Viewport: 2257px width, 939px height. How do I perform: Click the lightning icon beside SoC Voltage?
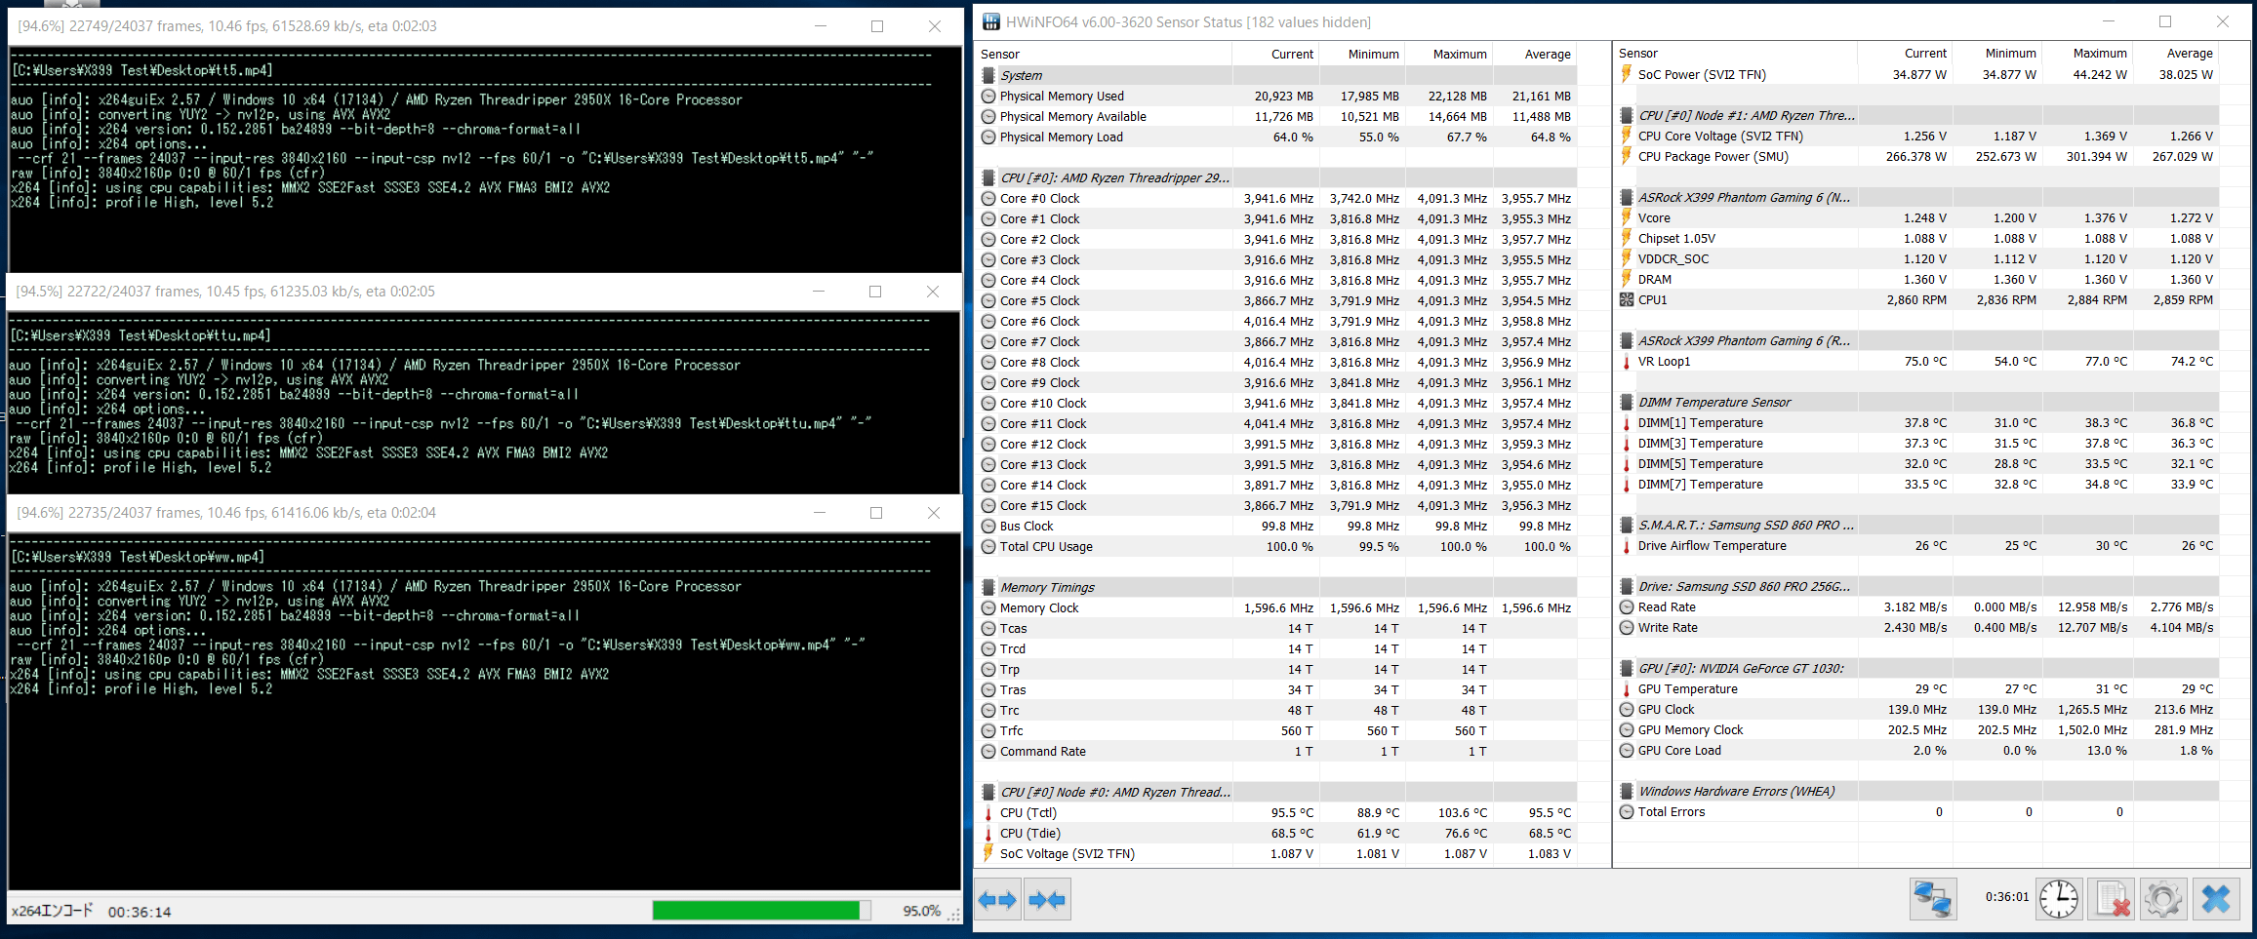(x=987, y=853)
